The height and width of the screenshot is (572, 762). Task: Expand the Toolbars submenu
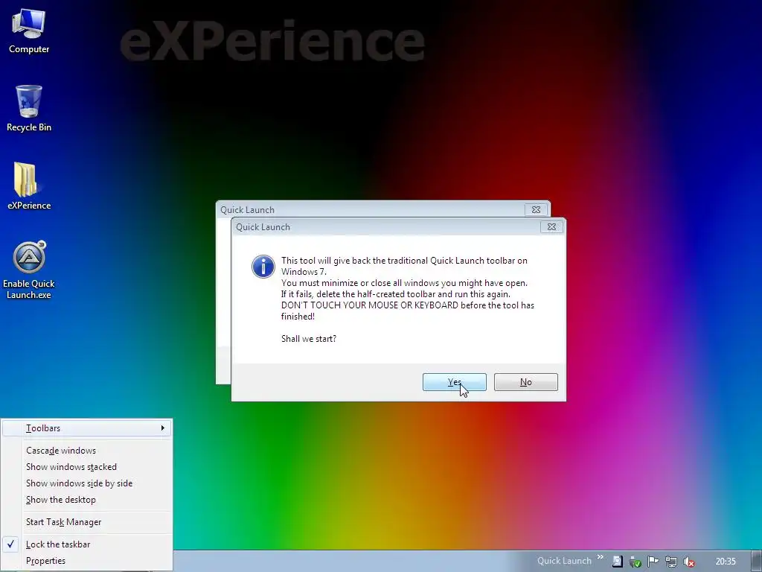[x=87, y=428]
